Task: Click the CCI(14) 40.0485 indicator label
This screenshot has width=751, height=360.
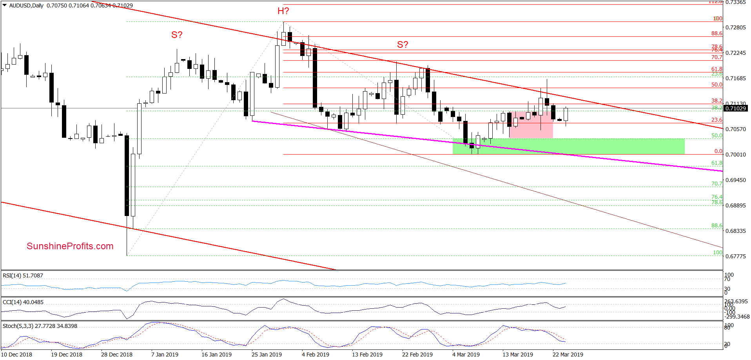Action: point(23,302)
